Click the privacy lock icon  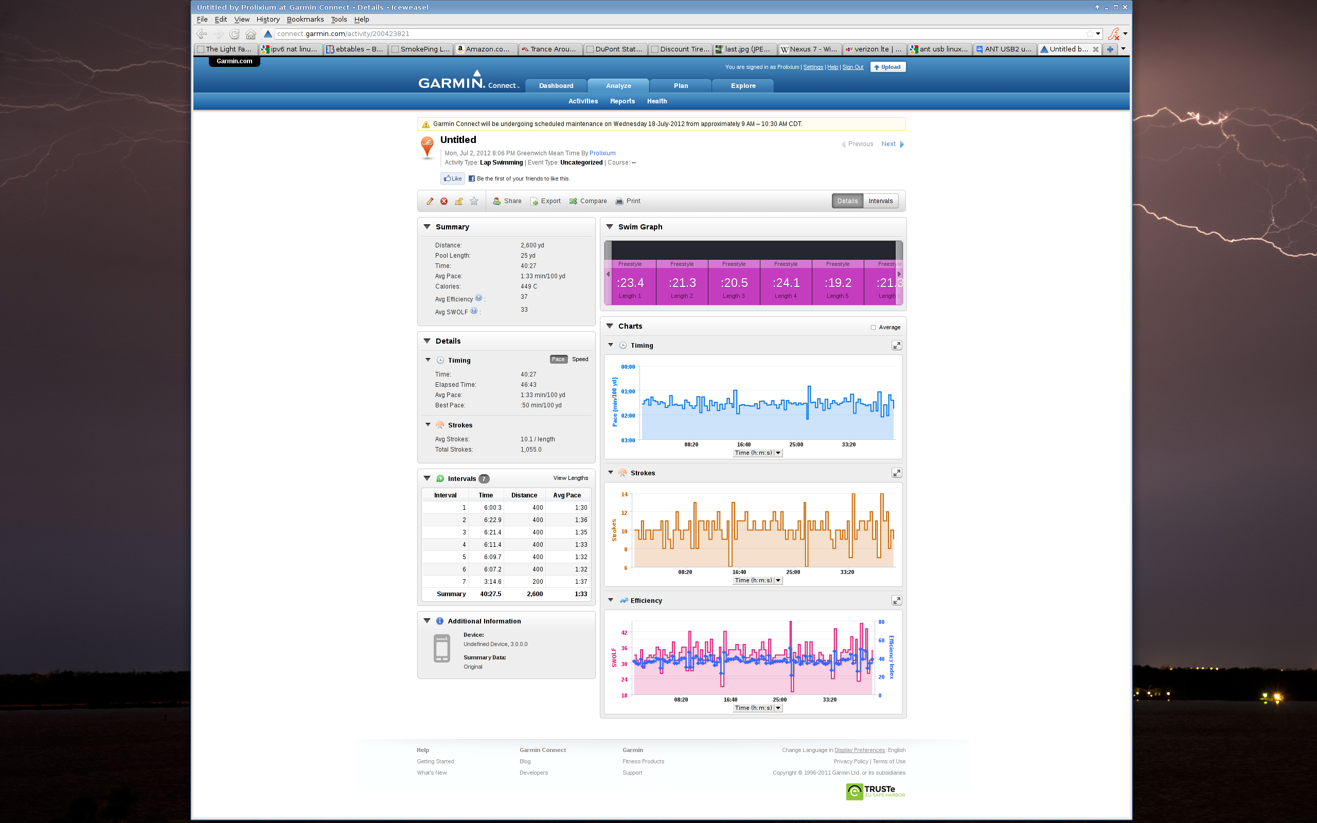459,201
